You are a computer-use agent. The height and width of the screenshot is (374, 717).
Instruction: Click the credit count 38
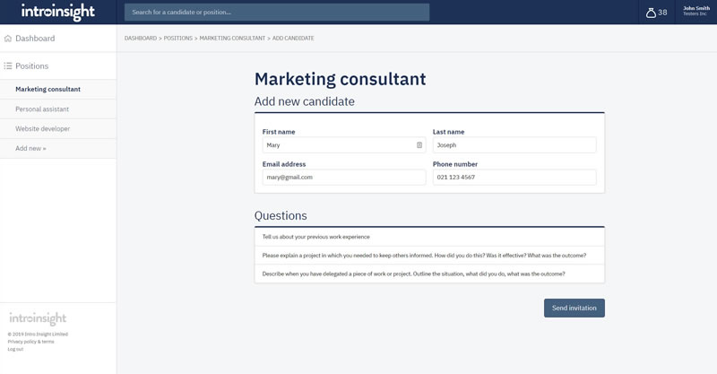click(x=662, y=13)
